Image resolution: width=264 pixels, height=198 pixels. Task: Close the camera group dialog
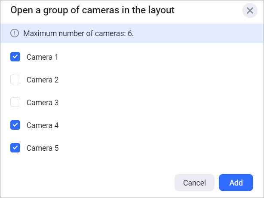[250, 10]
